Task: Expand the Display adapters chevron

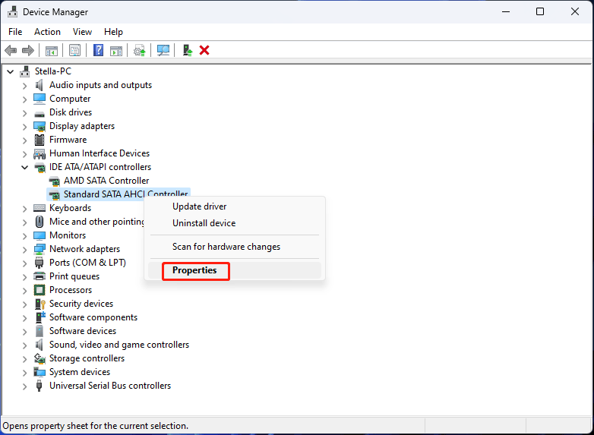Action: coord(24,127)
